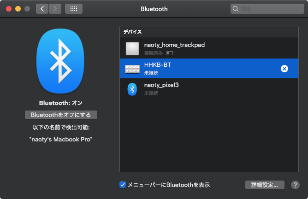Click the naoty_pixel3 Bluetooth device icon
Viewport: 308px width, 199px height.
132,89
